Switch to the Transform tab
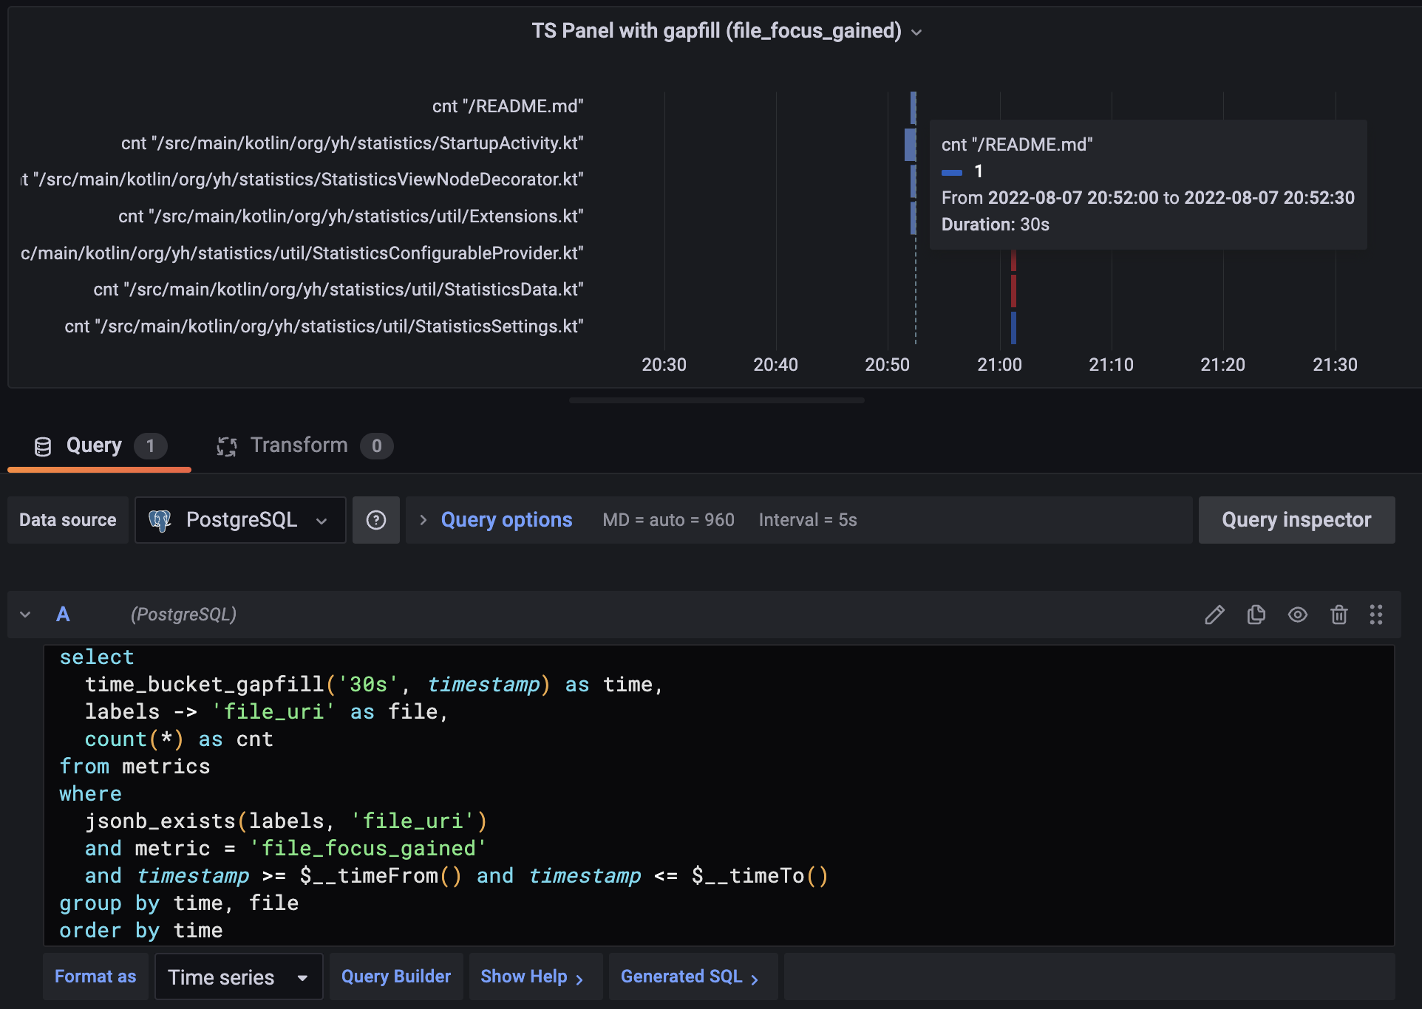1422x1009 pixels. [299, 445]
